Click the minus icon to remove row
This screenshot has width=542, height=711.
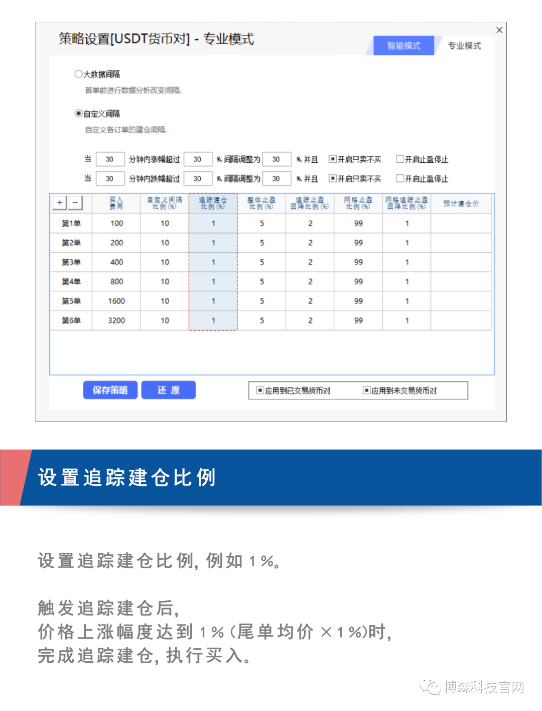(75, 202)
